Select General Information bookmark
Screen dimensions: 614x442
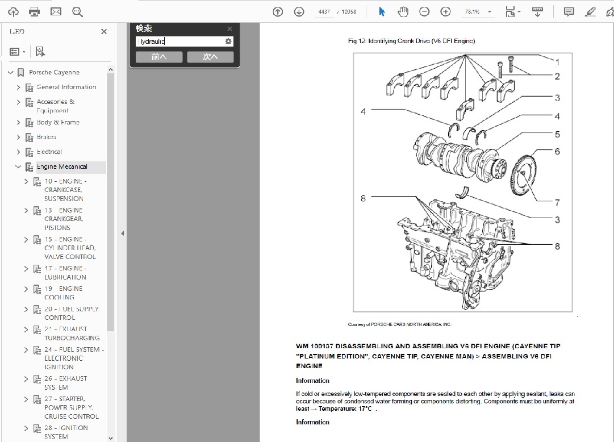(66, 87)
